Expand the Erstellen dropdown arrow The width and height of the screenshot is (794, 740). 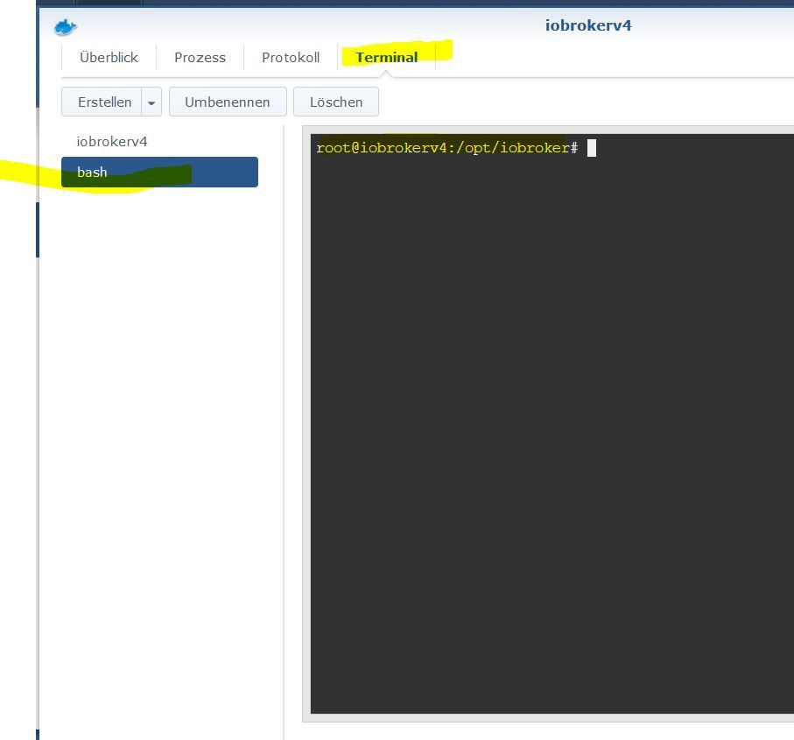click(151, 102)
